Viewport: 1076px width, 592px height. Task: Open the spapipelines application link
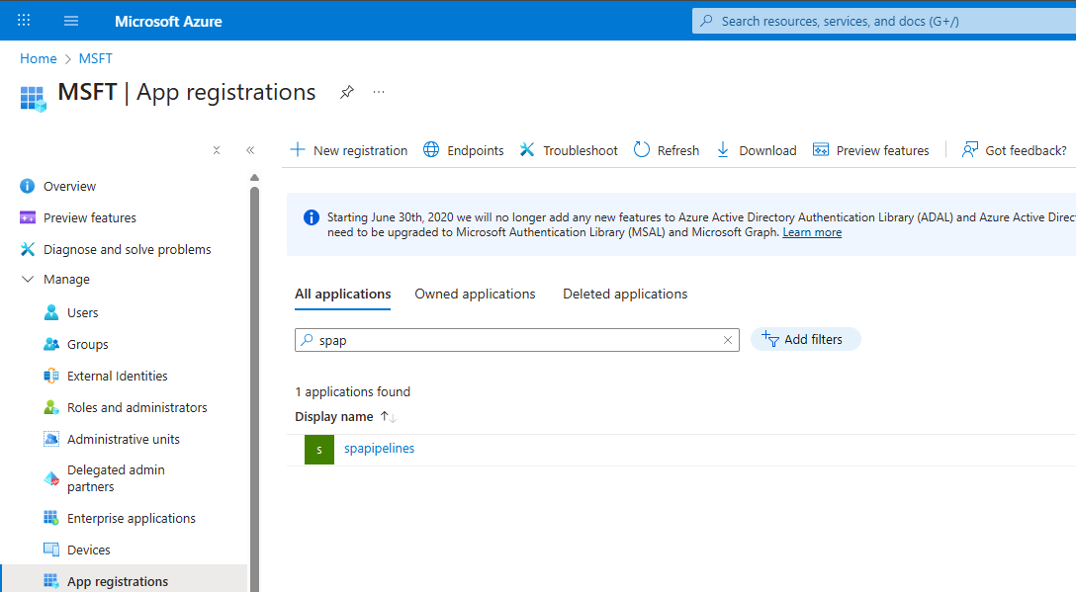(x=379, y=448)
